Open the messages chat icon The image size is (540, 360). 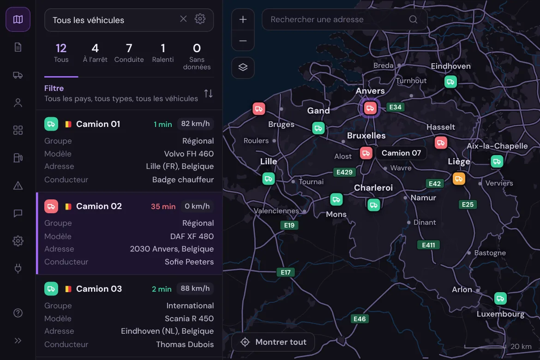pyautogui.click(x=18, y=213)
